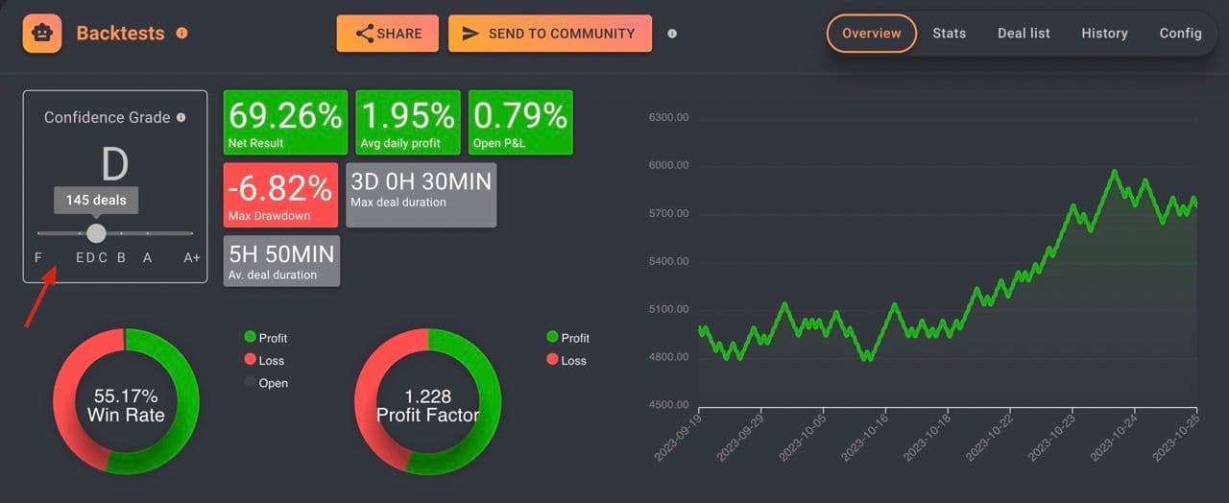Click the info icon next to Confidence Grade
This screenshot has width=1229, height=503.
(181, 117)
